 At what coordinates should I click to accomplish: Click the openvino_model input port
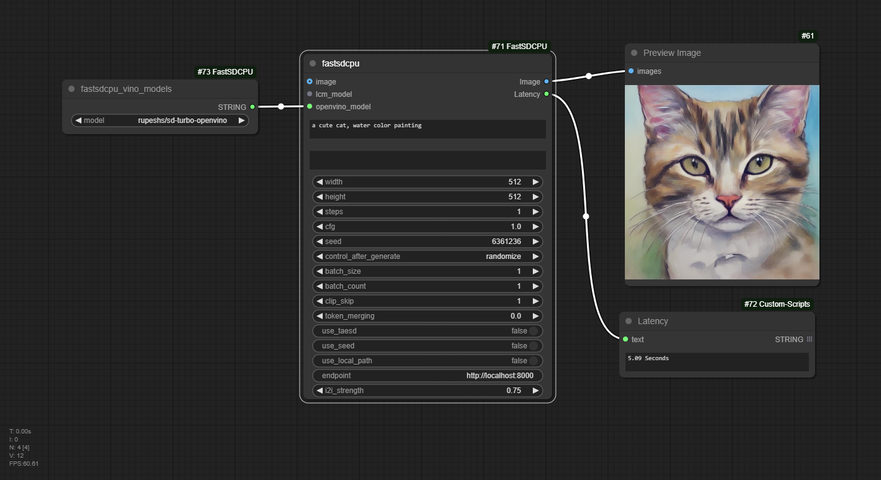pos(309,106)
